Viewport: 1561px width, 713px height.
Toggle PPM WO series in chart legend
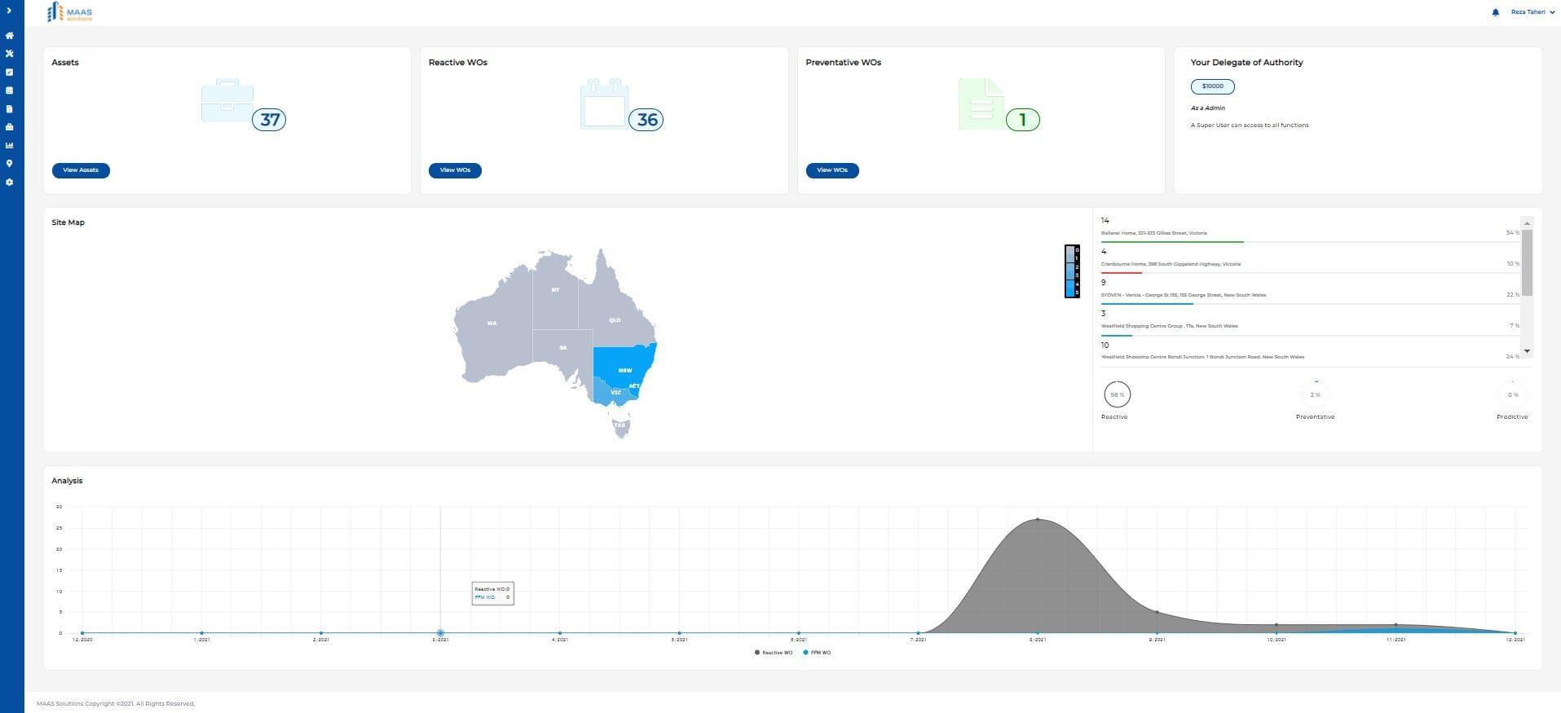pos(817,653)
